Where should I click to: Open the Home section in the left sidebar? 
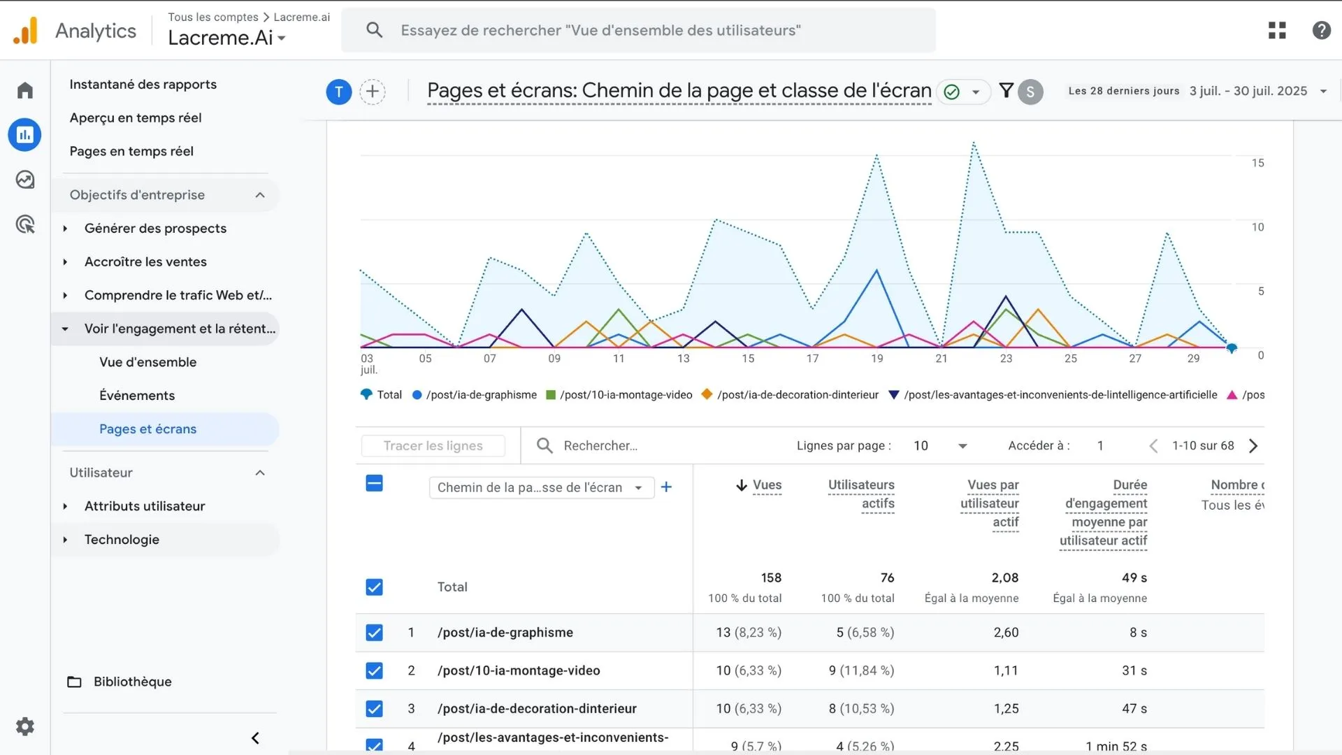[x=24, y=89]
